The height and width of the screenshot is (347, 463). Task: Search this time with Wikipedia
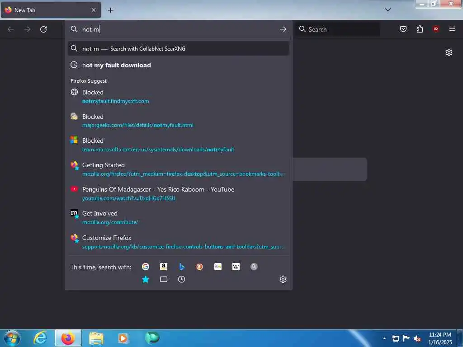tap(236, 267)
